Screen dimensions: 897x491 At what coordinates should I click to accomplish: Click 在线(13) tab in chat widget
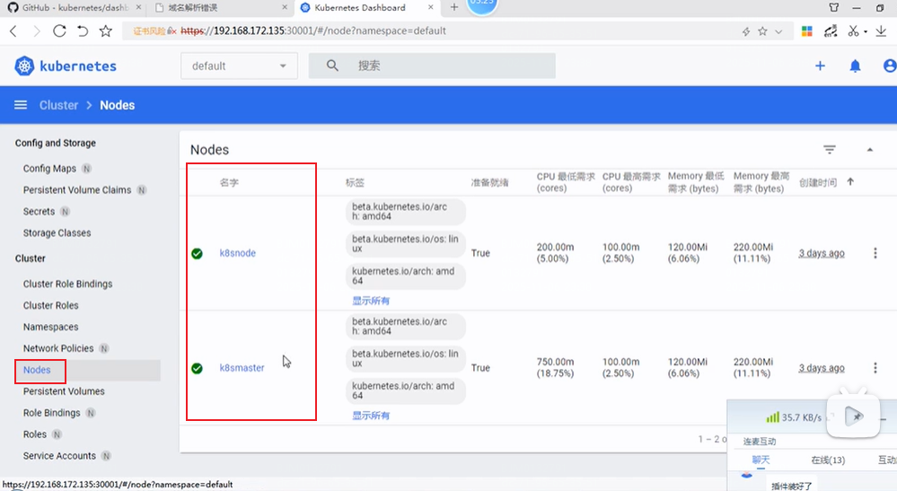point(828,460)
